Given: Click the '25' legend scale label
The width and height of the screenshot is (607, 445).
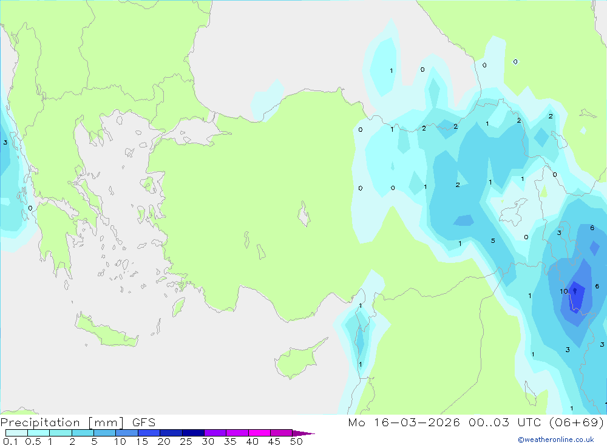Looking at the screenshot, I should 186,441.
